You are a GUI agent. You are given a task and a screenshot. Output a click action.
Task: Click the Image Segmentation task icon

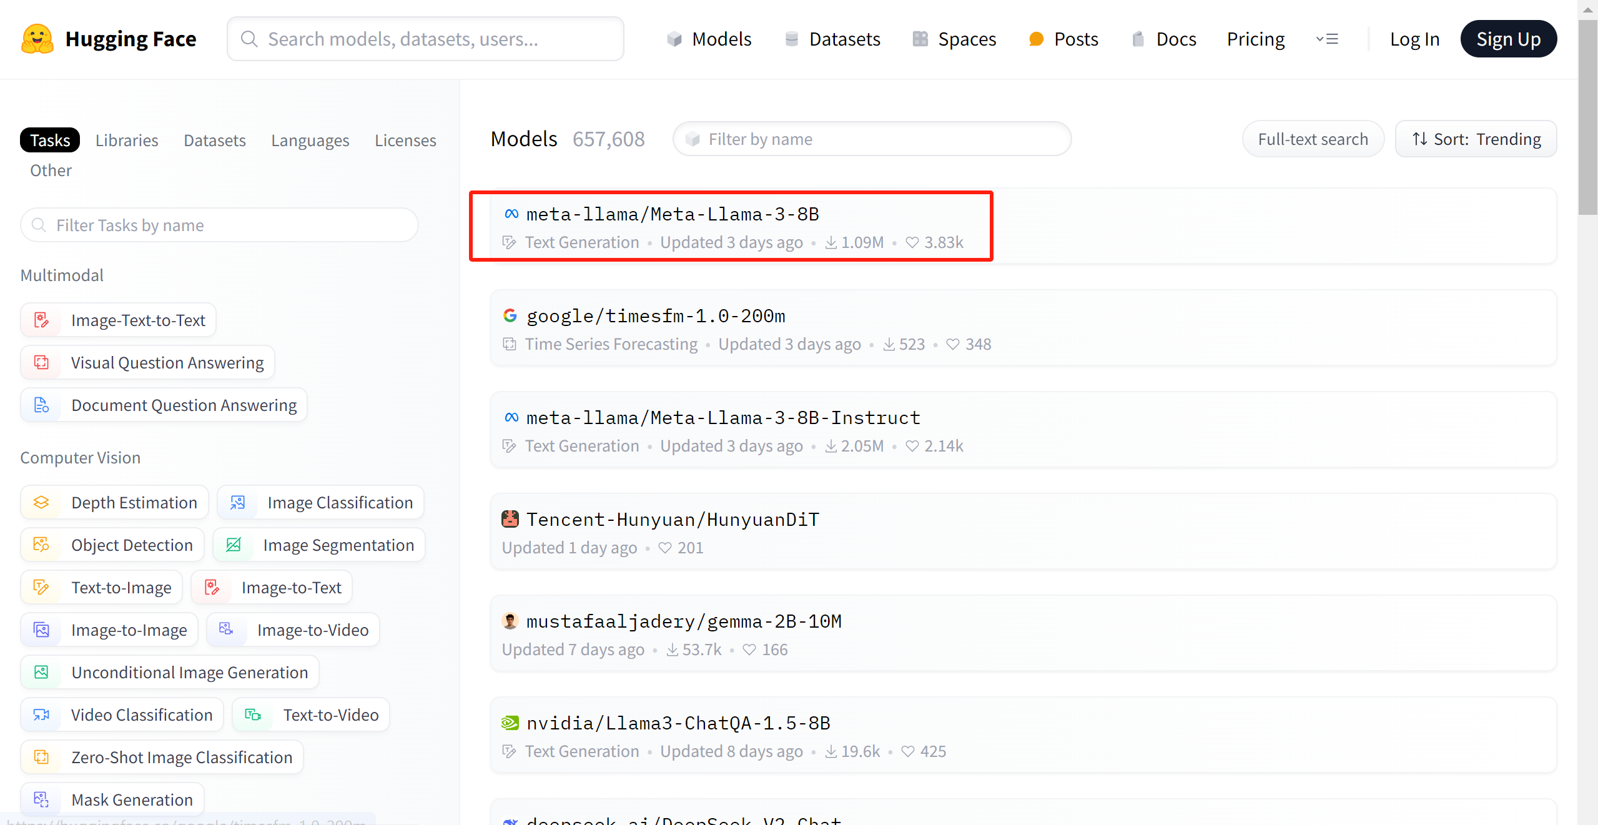(x=233, y=545)
